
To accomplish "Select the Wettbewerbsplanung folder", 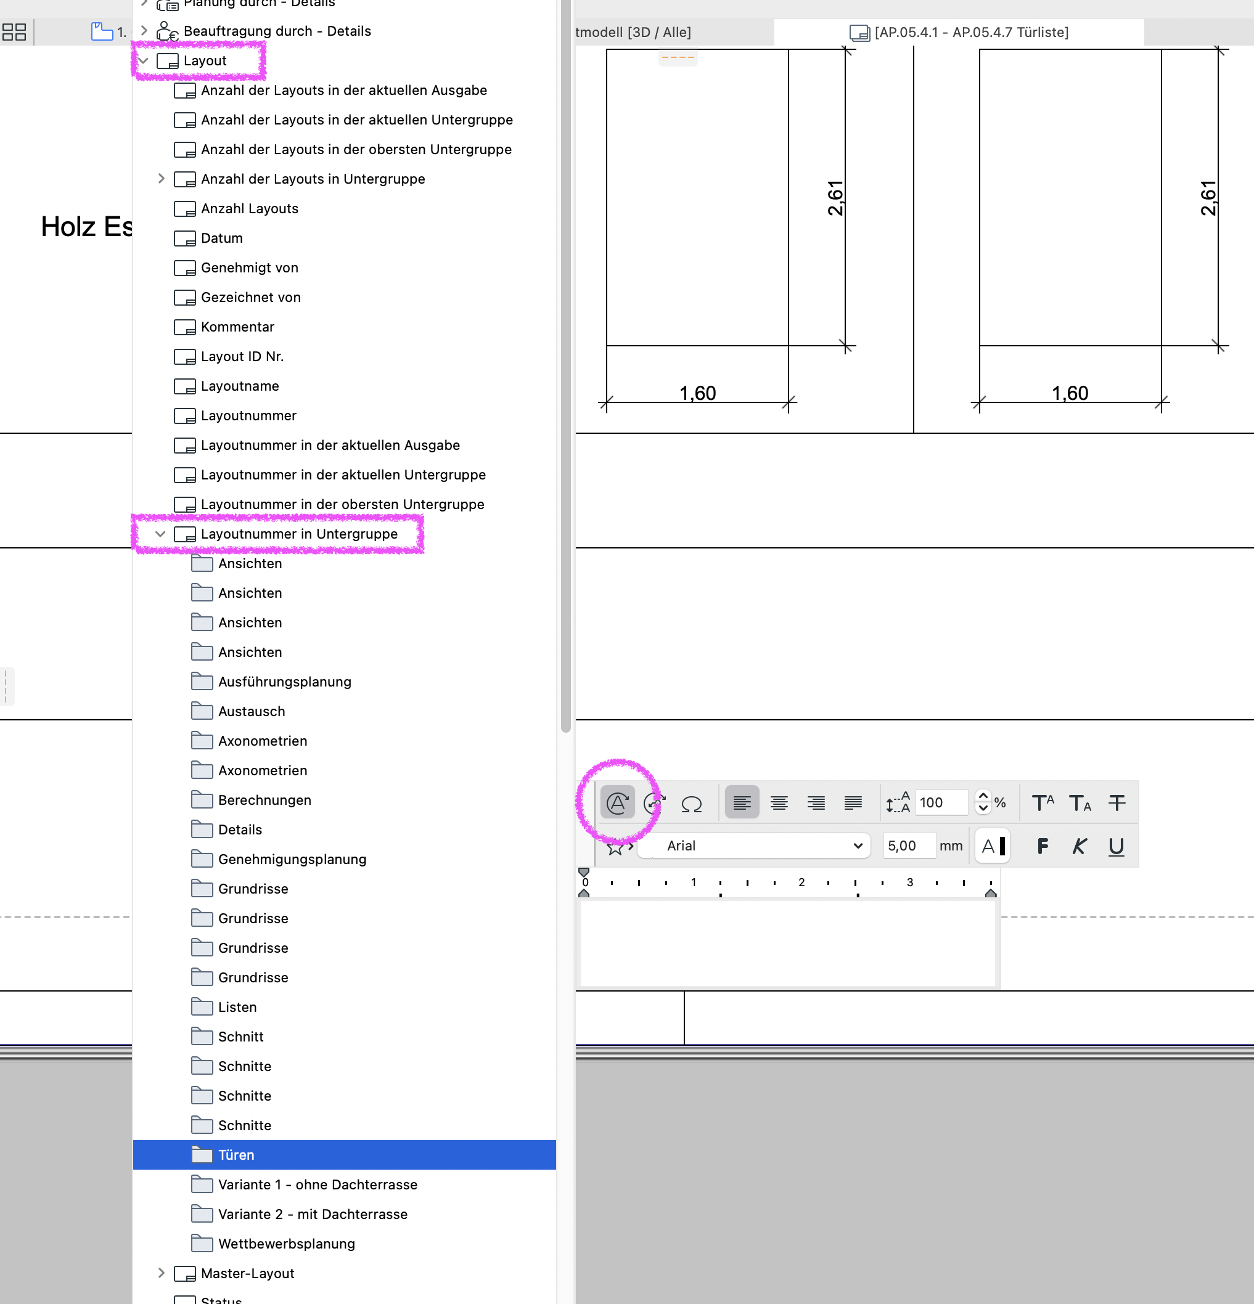I will tap(344, 1244).
